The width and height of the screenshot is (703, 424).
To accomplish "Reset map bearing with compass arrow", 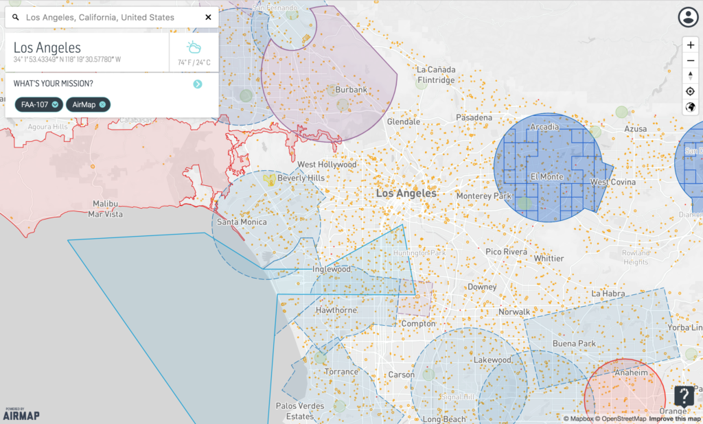I will point(691,75).
